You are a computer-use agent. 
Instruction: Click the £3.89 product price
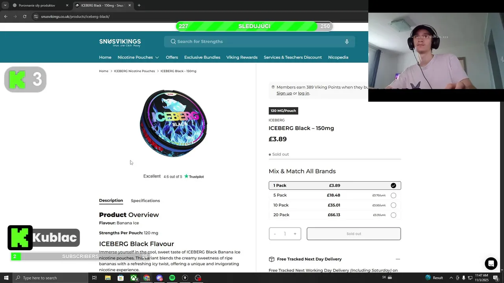click(x=278, y=139)
